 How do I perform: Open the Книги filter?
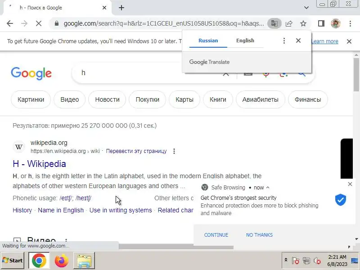[x=218, y=99]
